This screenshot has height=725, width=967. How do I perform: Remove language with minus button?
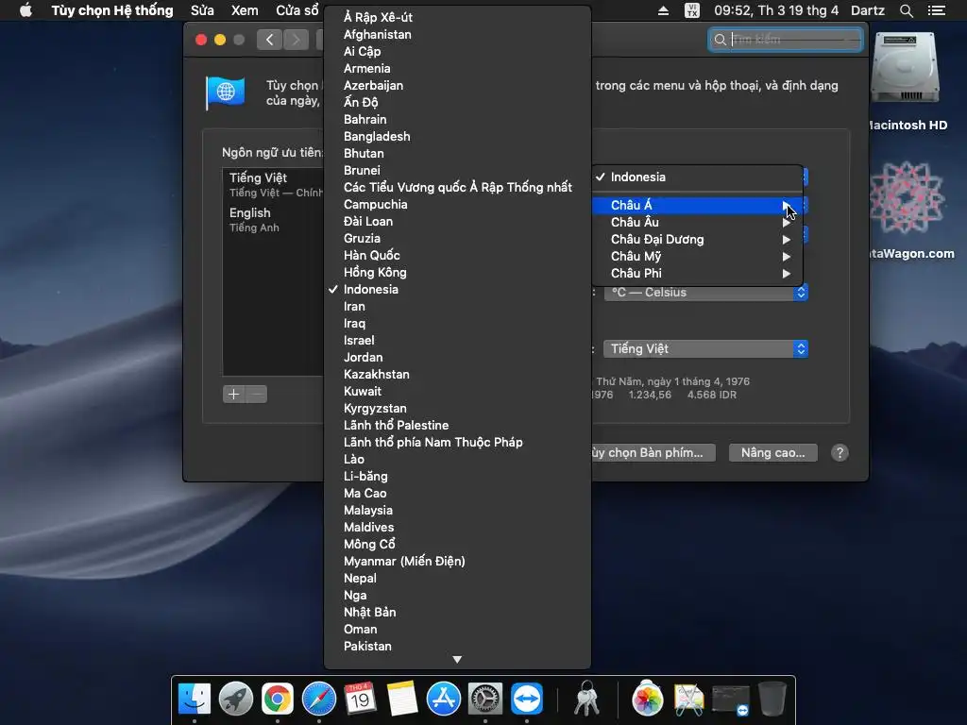coord(257,394)
